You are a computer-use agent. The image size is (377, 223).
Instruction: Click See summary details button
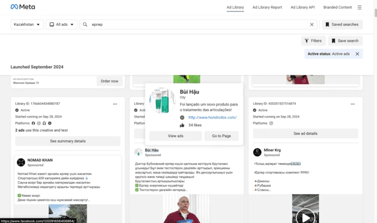point(68,141)
